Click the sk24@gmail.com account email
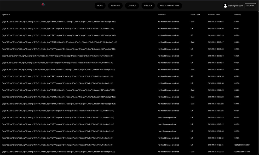This screenshot has height=155, width=259. tap(235, 5)
